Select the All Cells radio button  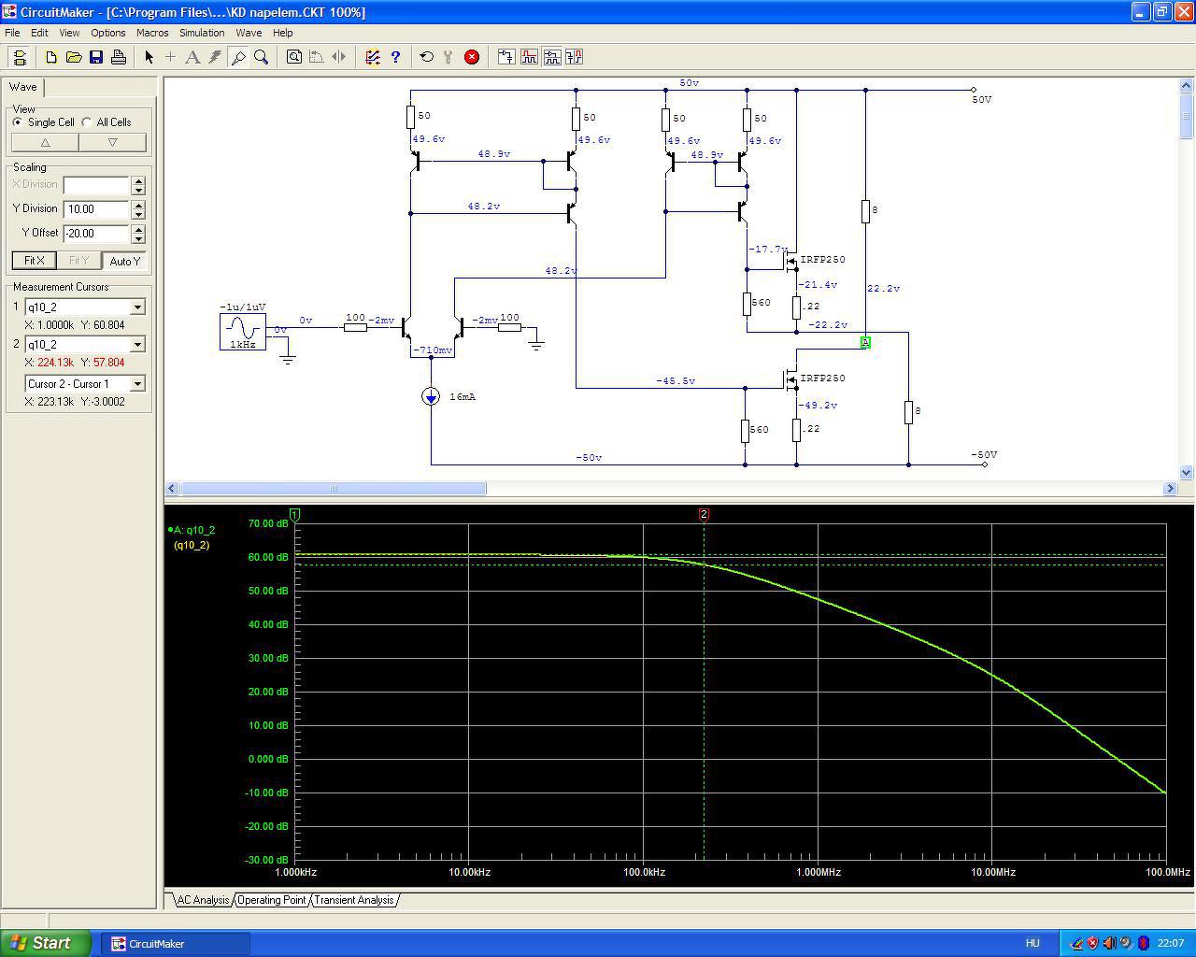coord(87,122)
